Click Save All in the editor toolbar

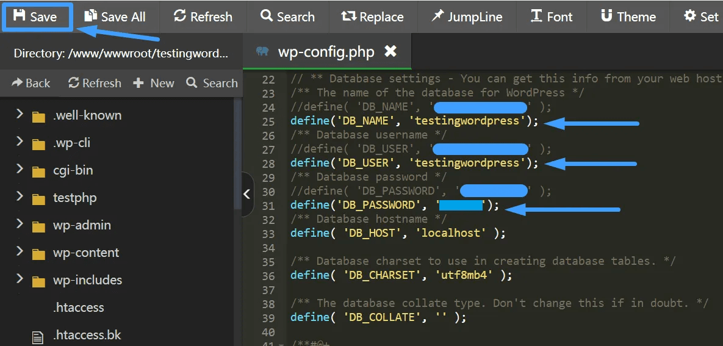click(x=115, y=17)
